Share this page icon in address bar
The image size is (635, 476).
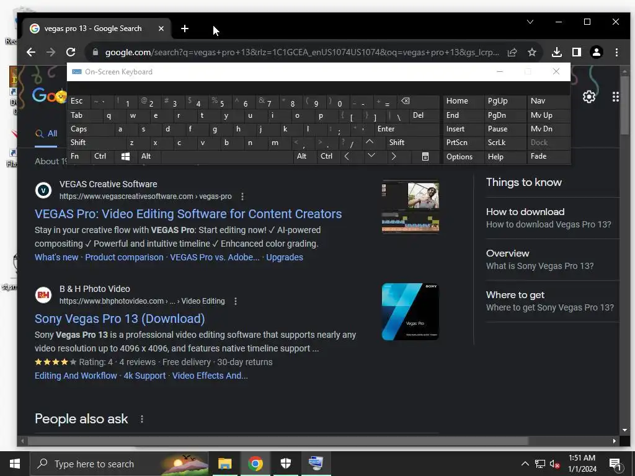click(512, 52)
